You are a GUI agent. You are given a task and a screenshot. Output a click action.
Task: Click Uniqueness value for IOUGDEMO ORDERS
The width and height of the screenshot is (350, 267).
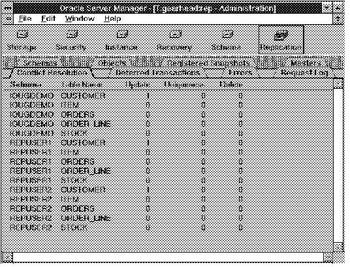click(x=203, y=114)
